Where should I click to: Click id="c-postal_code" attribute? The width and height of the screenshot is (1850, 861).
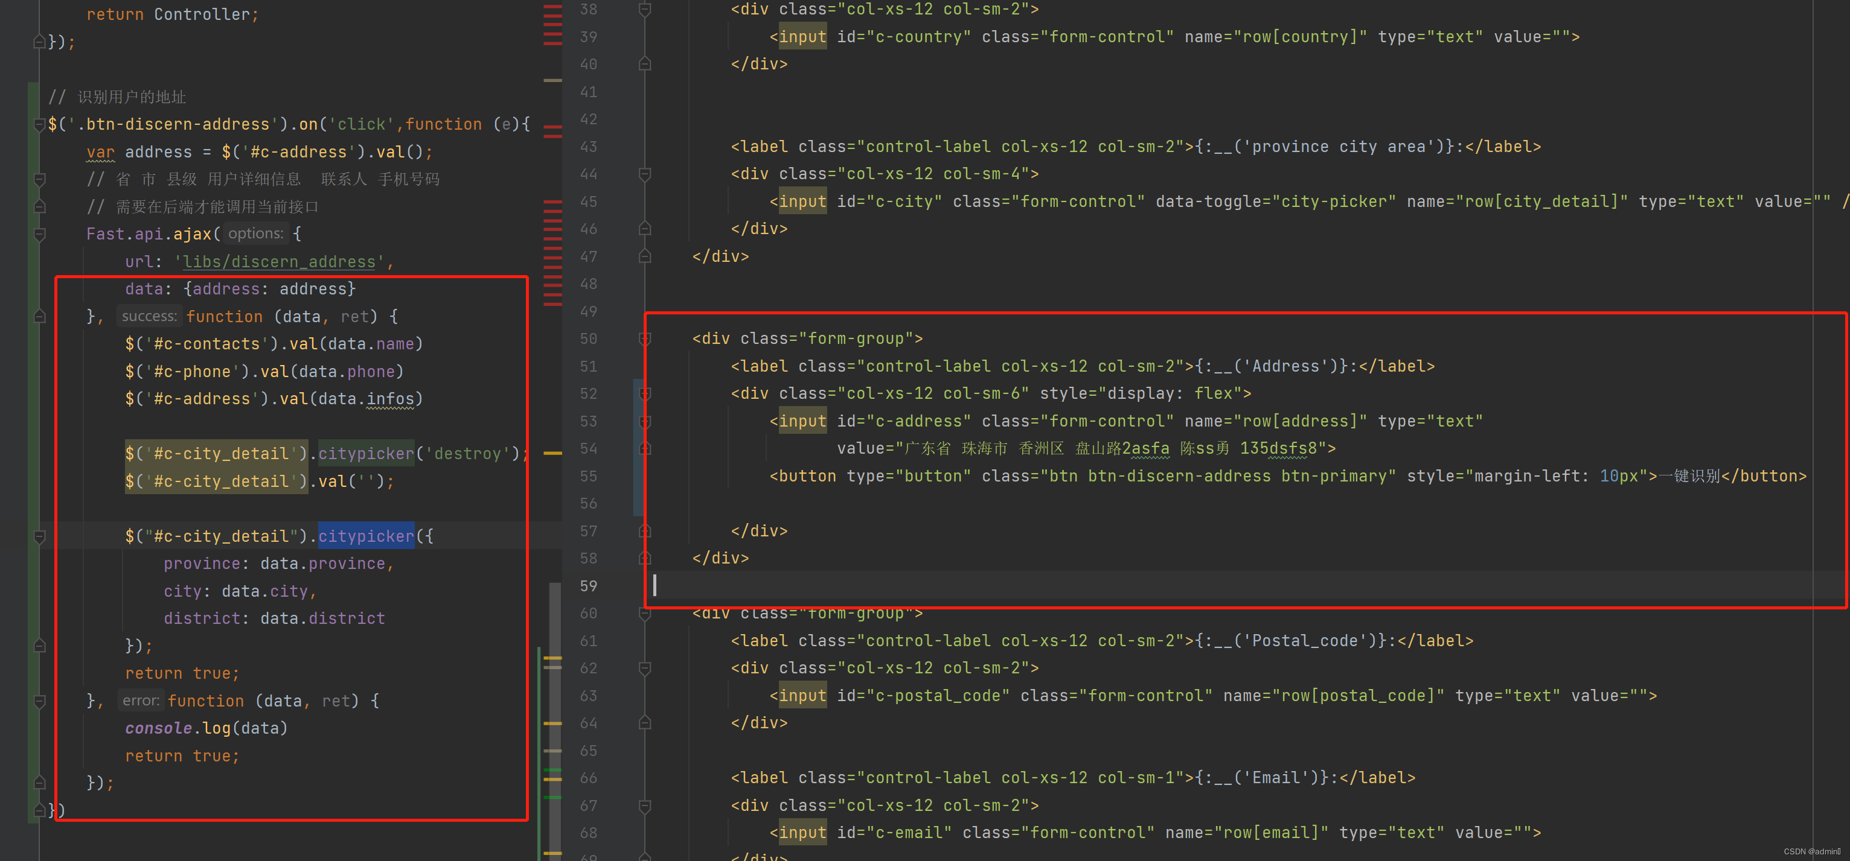[x=924, y=696]
